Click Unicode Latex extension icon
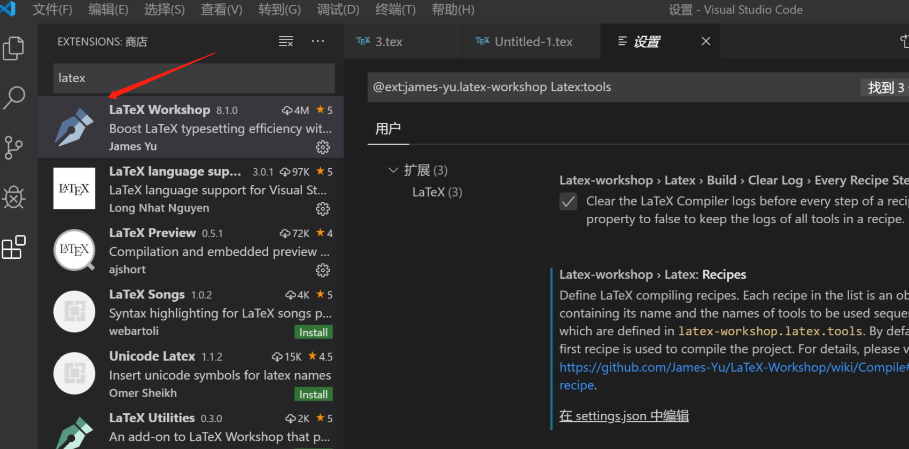The height and width of the screenshot is (449, 909). point(74,373)
